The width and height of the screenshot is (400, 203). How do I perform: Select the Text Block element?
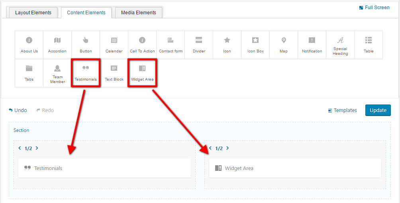point(114,73)
